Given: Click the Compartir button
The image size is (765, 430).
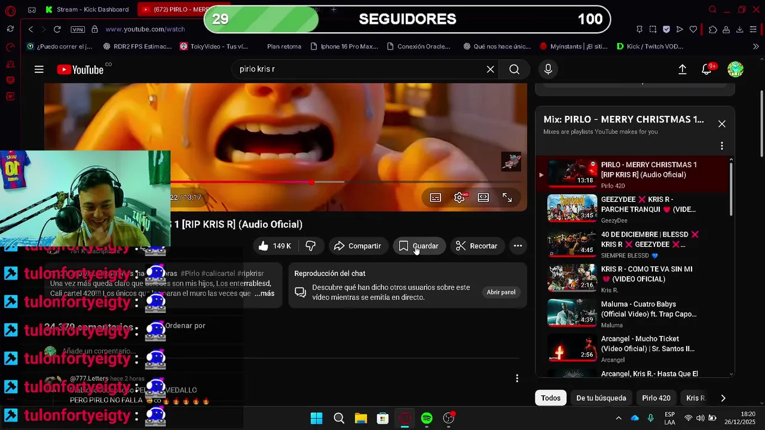Looking at the screenshot, I should point(357,246).
